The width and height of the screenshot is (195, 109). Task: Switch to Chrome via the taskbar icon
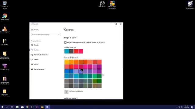(27, 107)
